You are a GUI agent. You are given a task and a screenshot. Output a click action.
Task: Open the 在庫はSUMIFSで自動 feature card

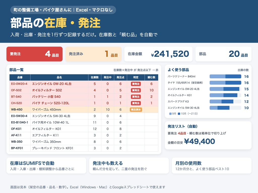pyautogui.click(x=46, y=165)
